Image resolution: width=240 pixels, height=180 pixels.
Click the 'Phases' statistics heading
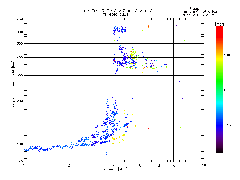pyautogui.click(x=194, y=9)
